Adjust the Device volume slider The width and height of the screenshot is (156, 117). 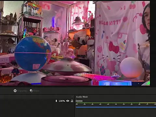(x=116, y=107)
